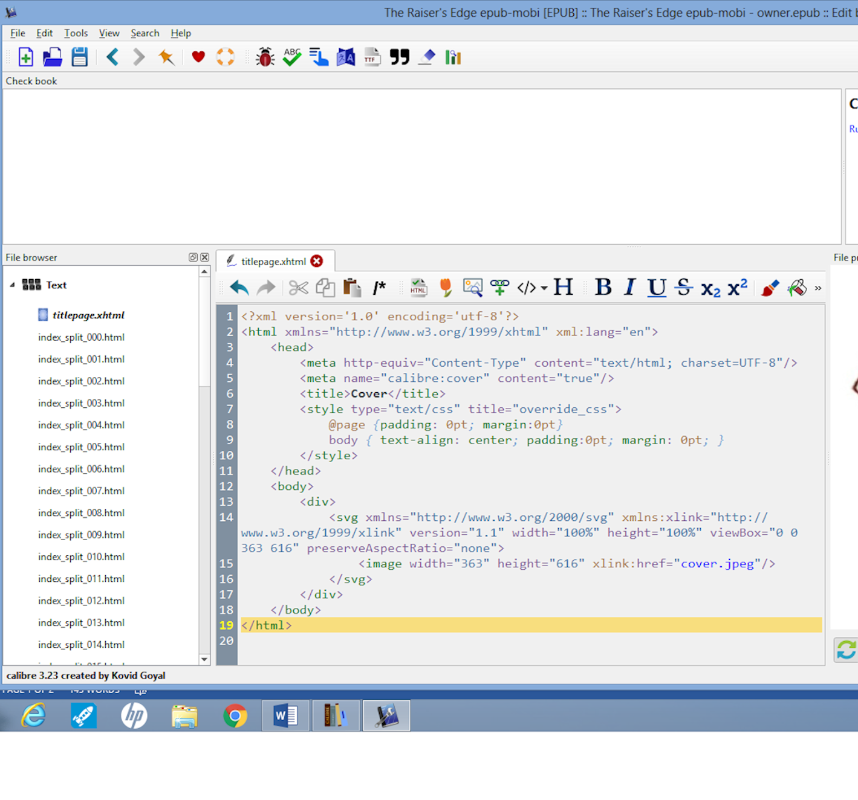The image size is (858, 800).
Task: Click the create checkpoint pin icon
Action: tap(166, 57)
